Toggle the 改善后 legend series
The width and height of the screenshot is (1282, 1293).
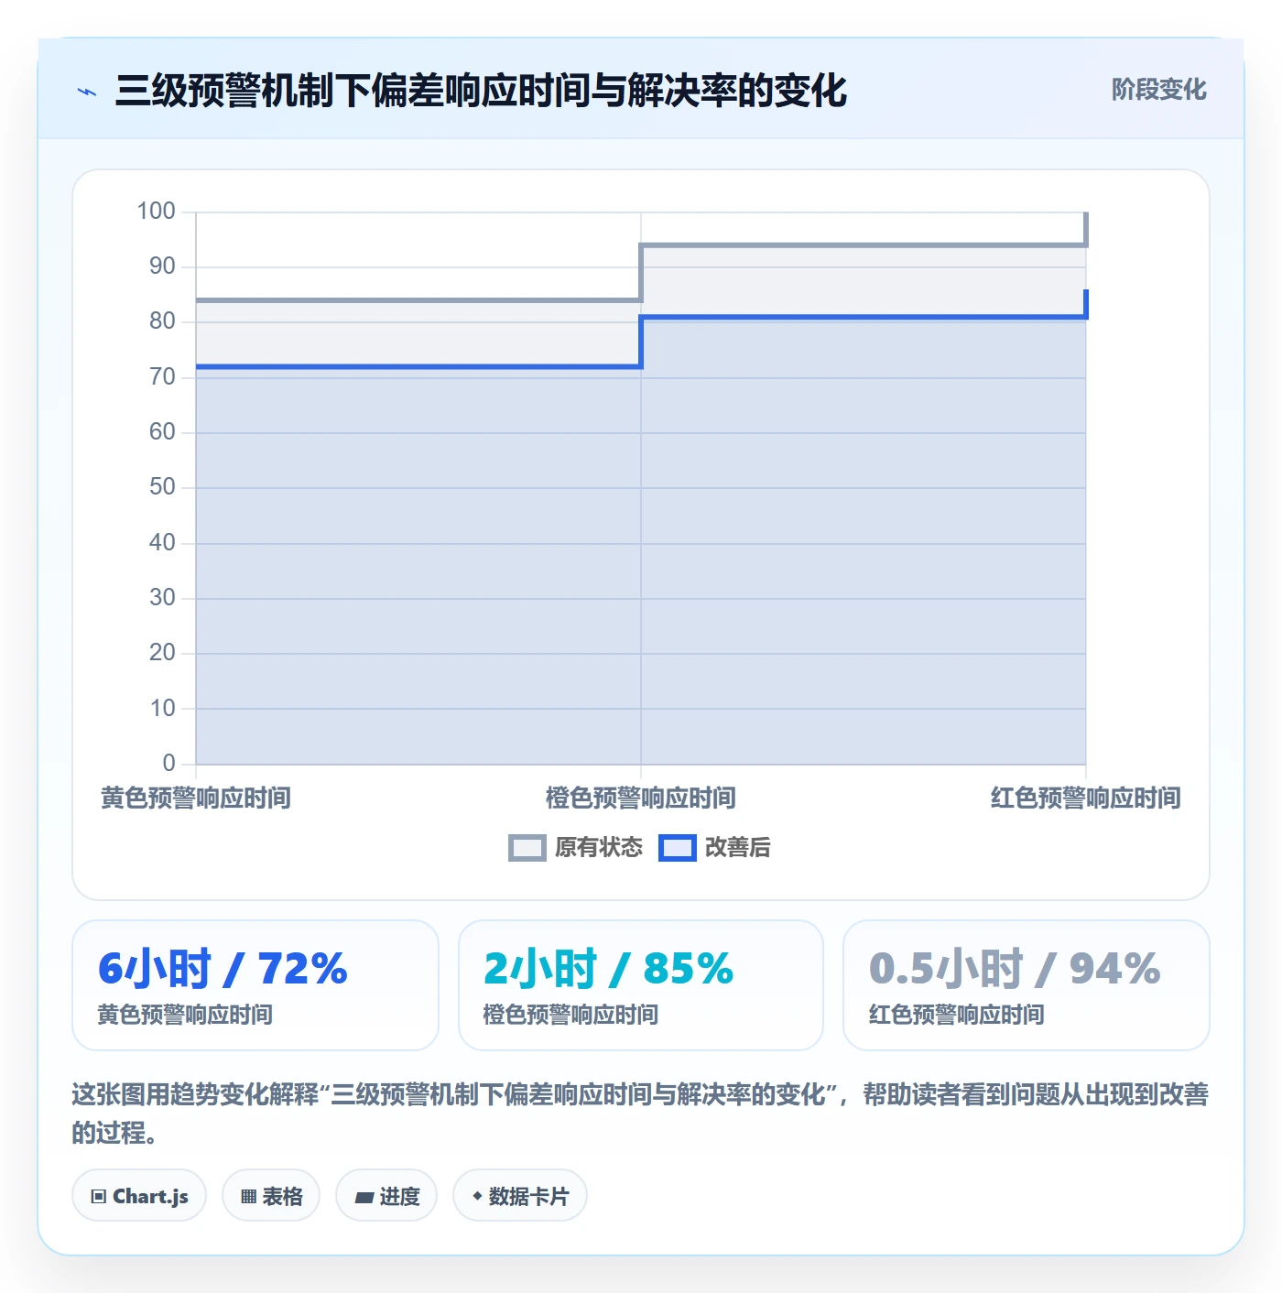(714, 847)
